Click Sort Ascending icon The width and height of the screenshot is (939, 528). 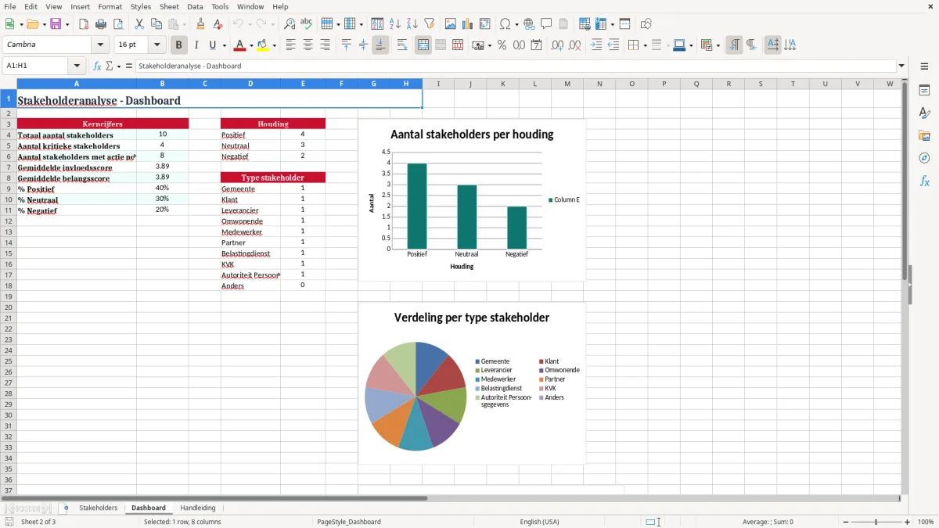click(x=394, y=24)
